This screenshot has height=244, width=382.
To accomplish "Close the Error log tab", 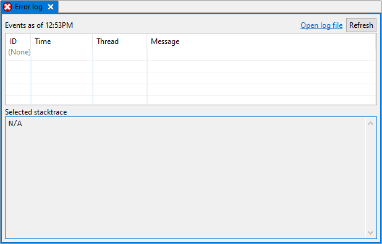I will (x=51, y=7).
